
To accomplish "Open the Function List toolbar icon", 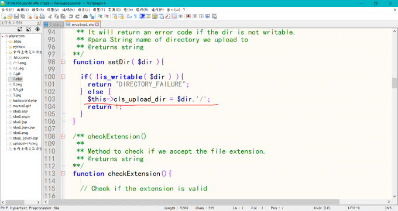I will [167, 16].
